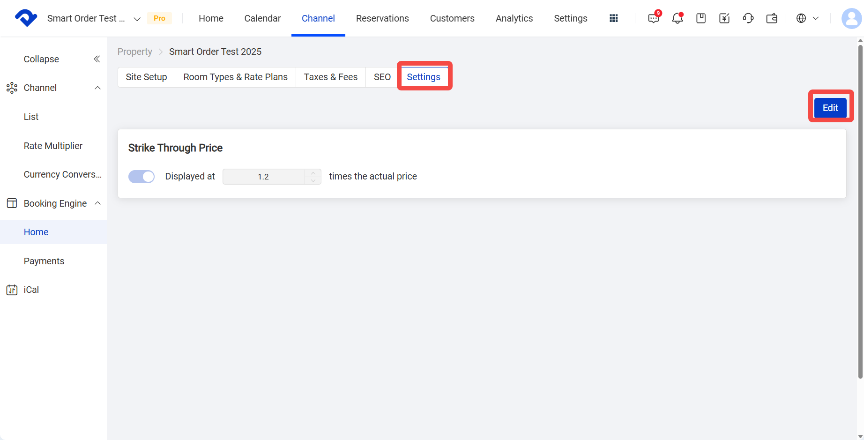Click the vertical page scrollbar
Image resolution: width=864 pixels, height=440 pixels.
[x=860, y=211]
